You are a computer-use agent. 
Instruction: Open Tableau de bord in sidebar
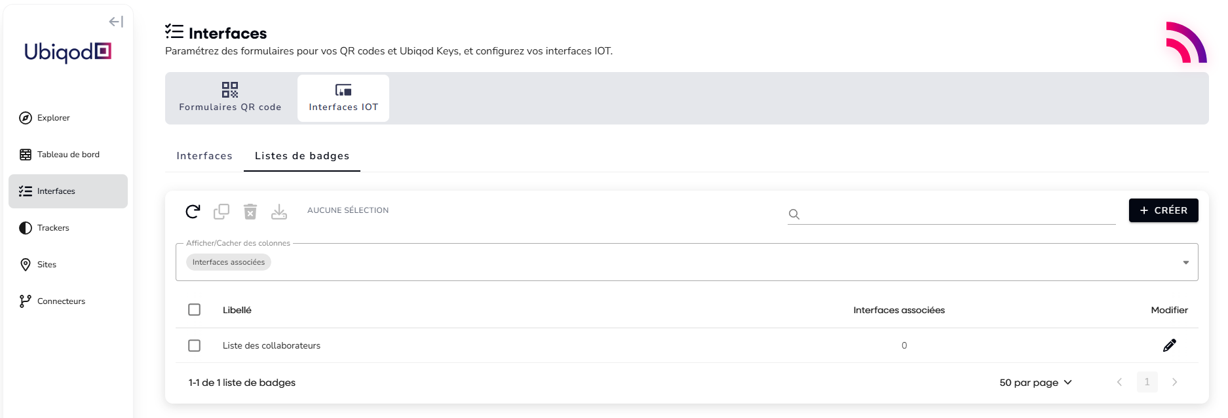tap(68, 155)
